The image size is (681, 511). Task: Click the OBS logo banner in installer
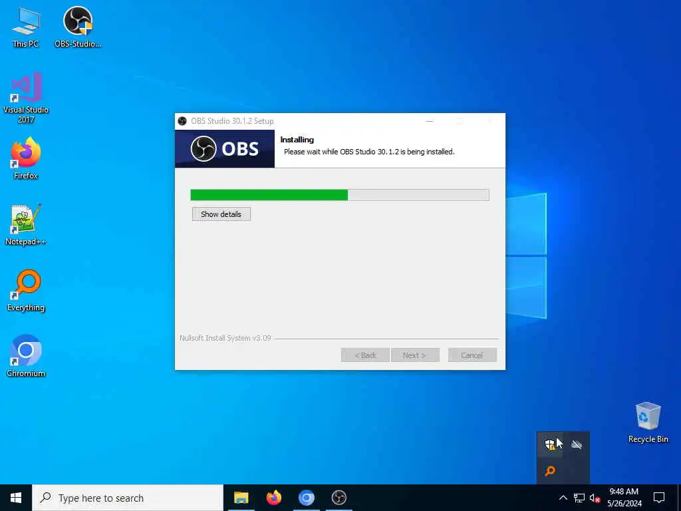tap(225, 148)
